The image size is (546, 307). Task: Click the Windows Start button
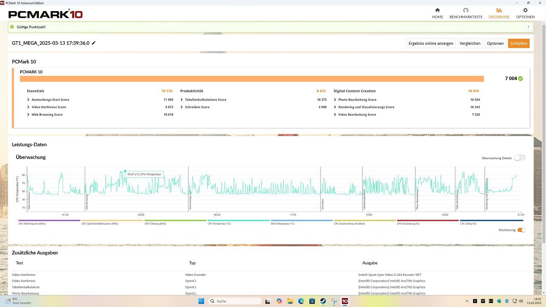pyautogui.click(x=201, y=301)
